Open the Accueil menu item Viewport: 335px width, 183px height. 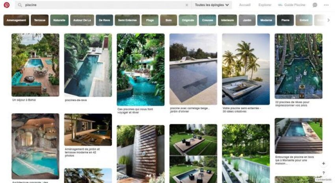pyautogui.click(x=245, y=5)
